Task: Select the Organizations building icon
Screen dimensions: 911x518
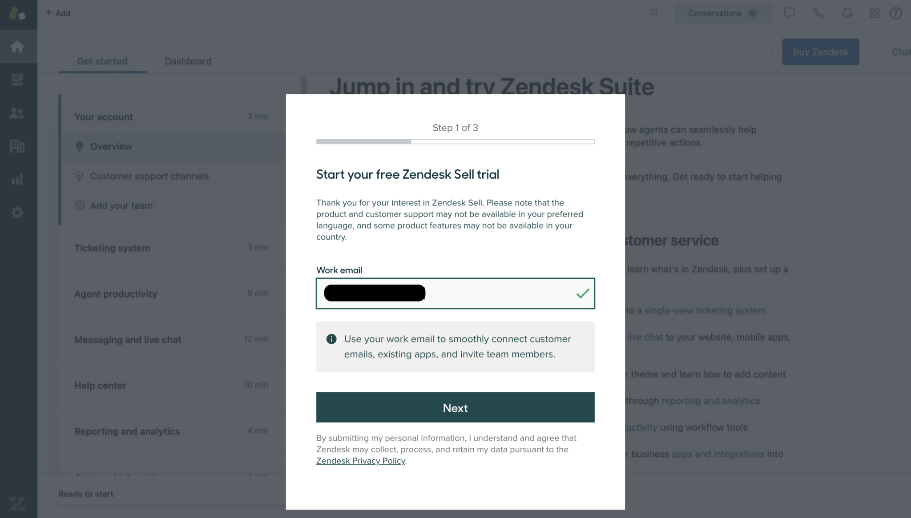Action: pos(18,146)
